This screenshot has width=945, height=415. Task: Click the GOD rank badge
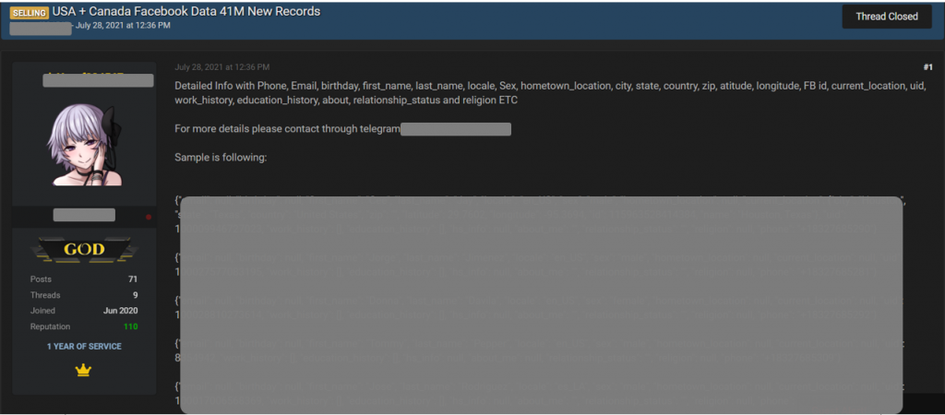84,249
